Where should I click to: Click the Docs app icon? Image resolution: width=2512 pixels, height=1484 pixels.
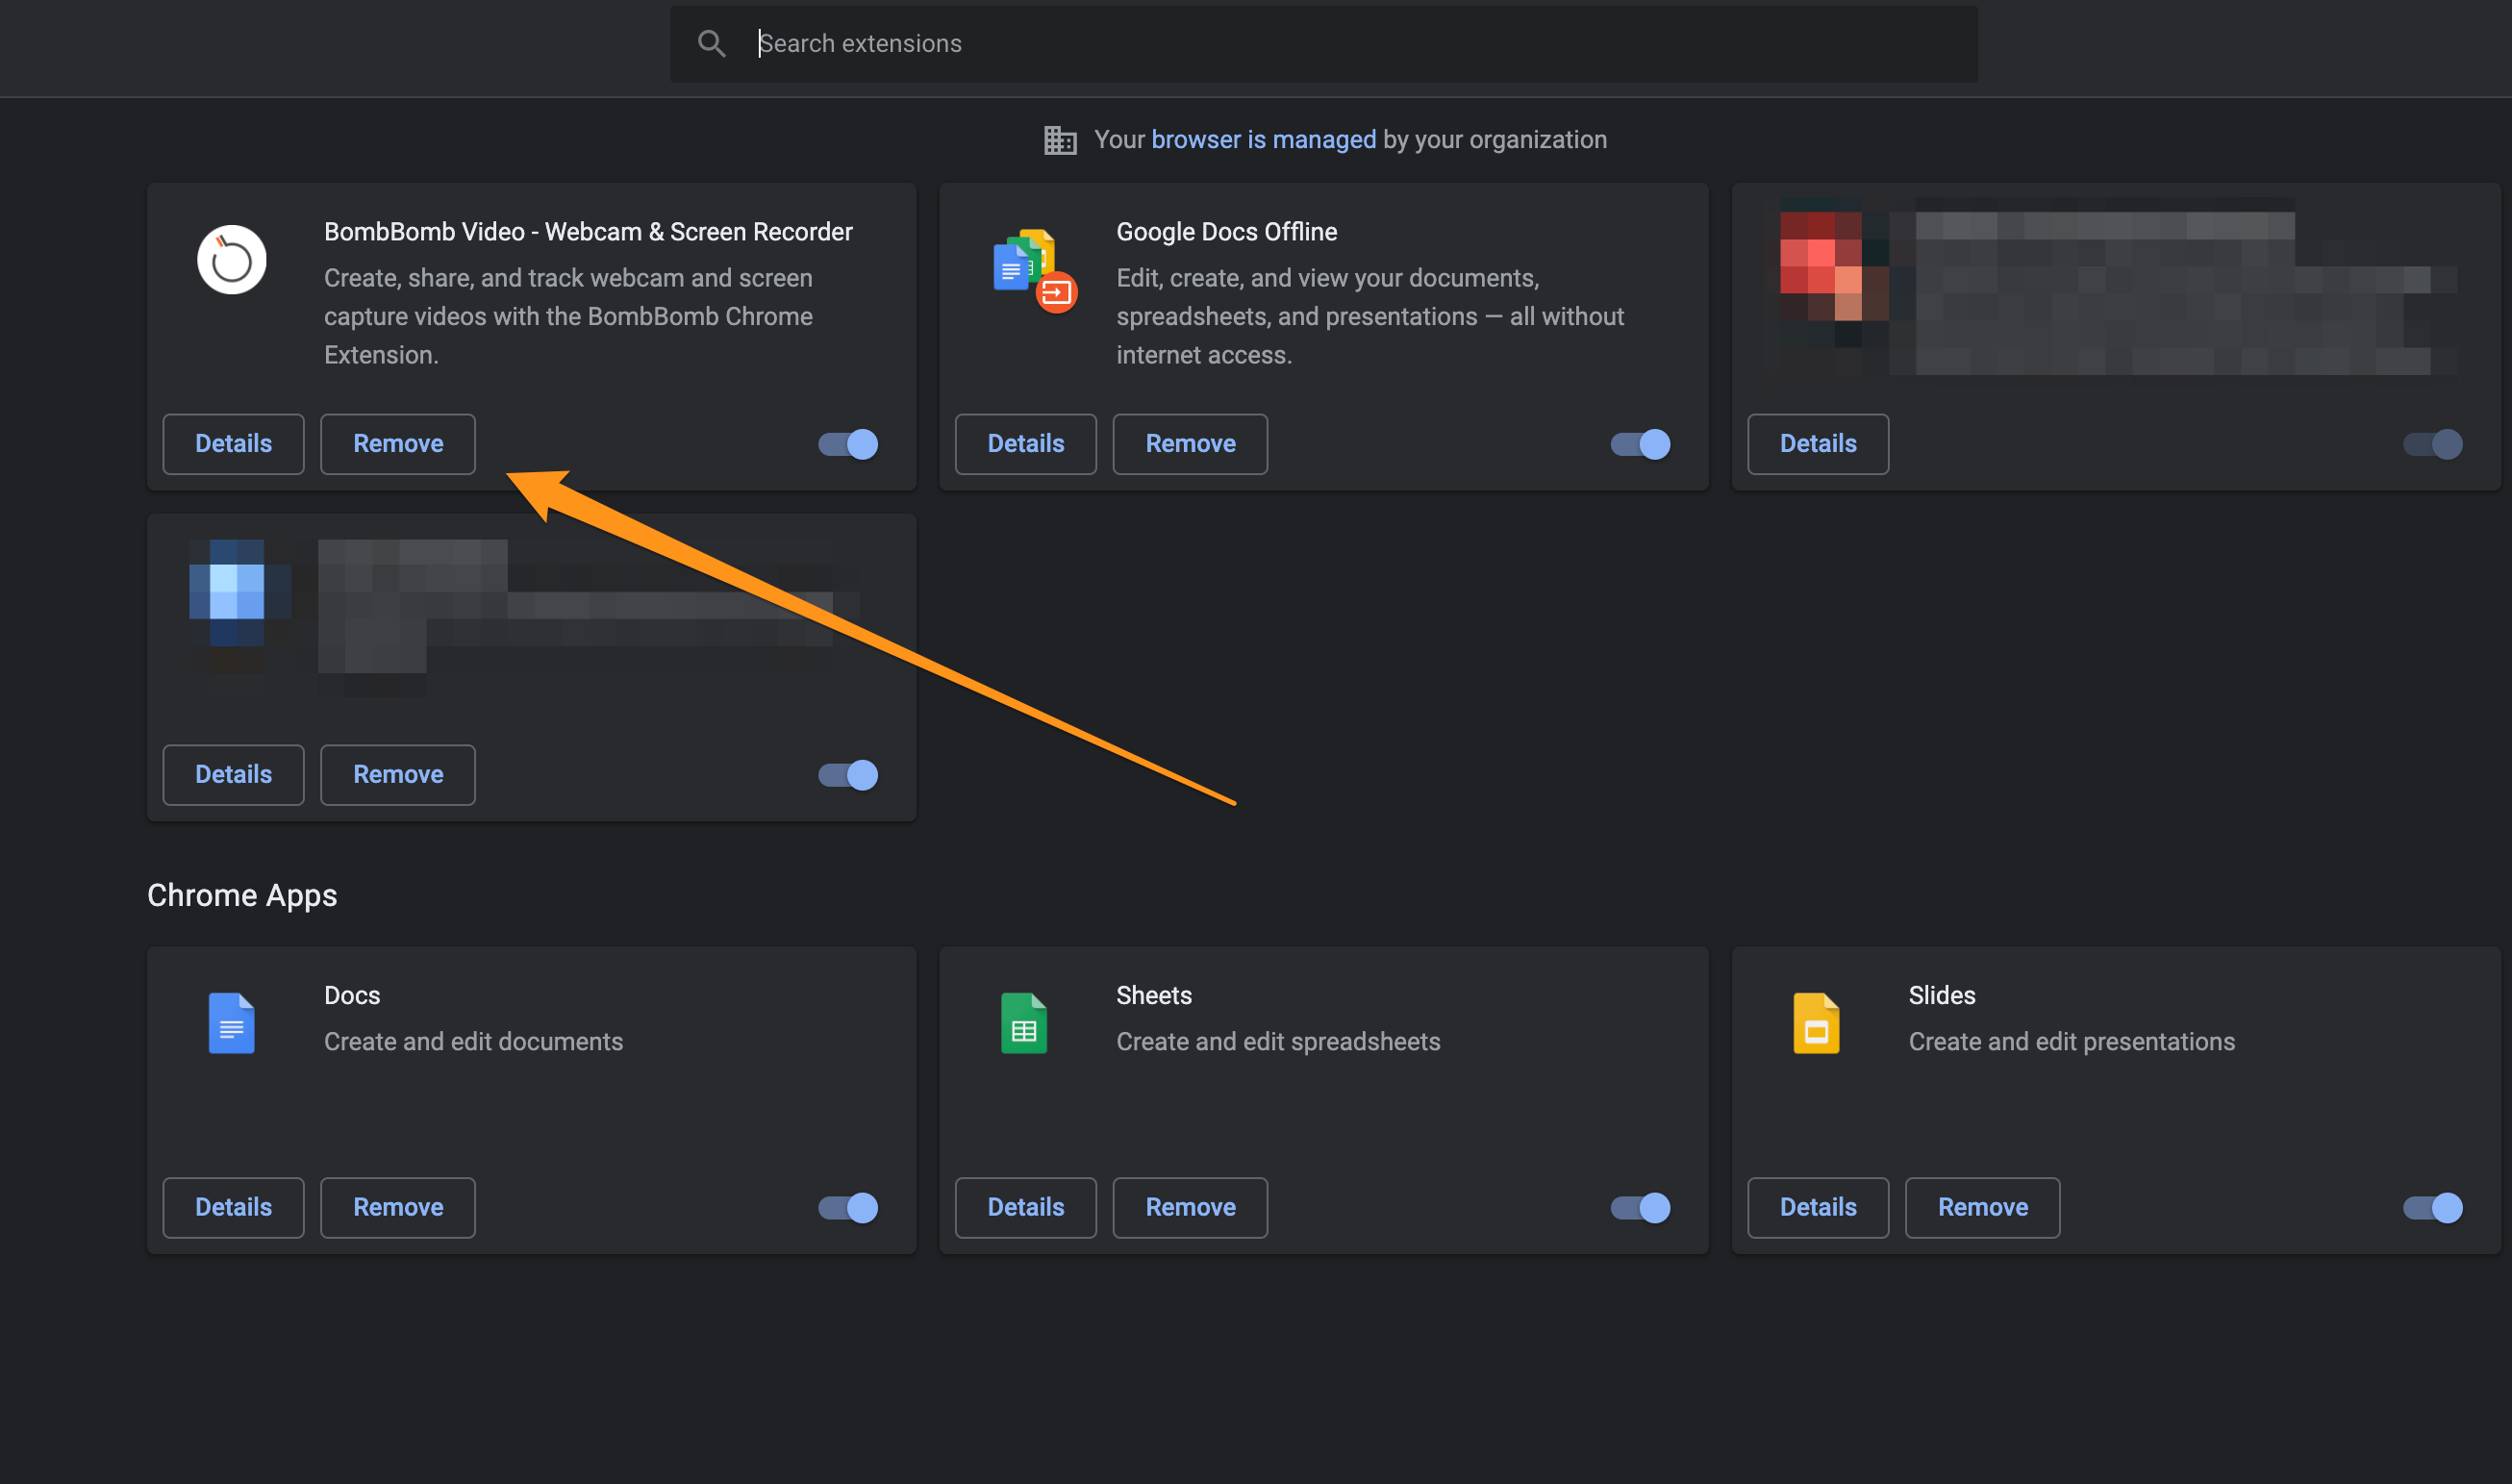[231, 1023]
